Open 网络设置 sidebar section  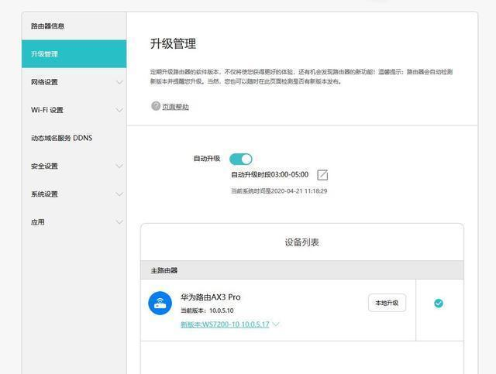pyautogui.click(x=74, y=82)
